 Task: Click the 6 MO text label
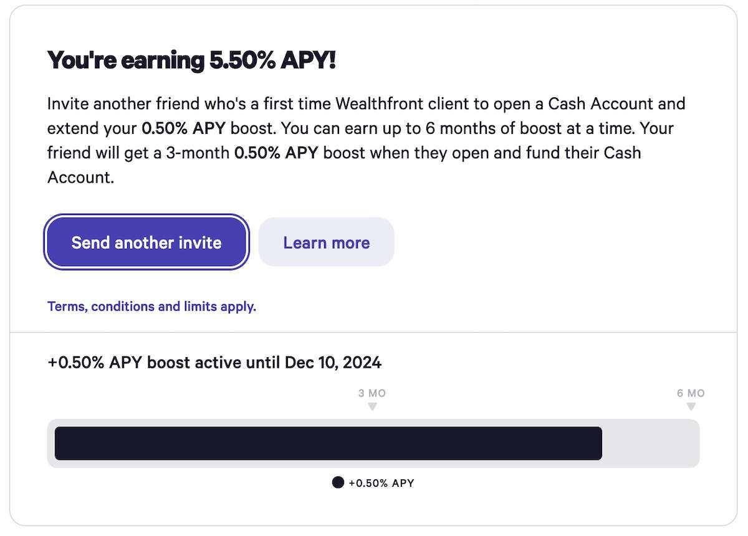coord(691,393)
